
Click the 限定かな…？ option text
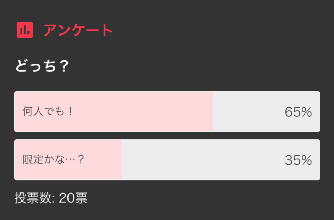(x=54, y=159)
